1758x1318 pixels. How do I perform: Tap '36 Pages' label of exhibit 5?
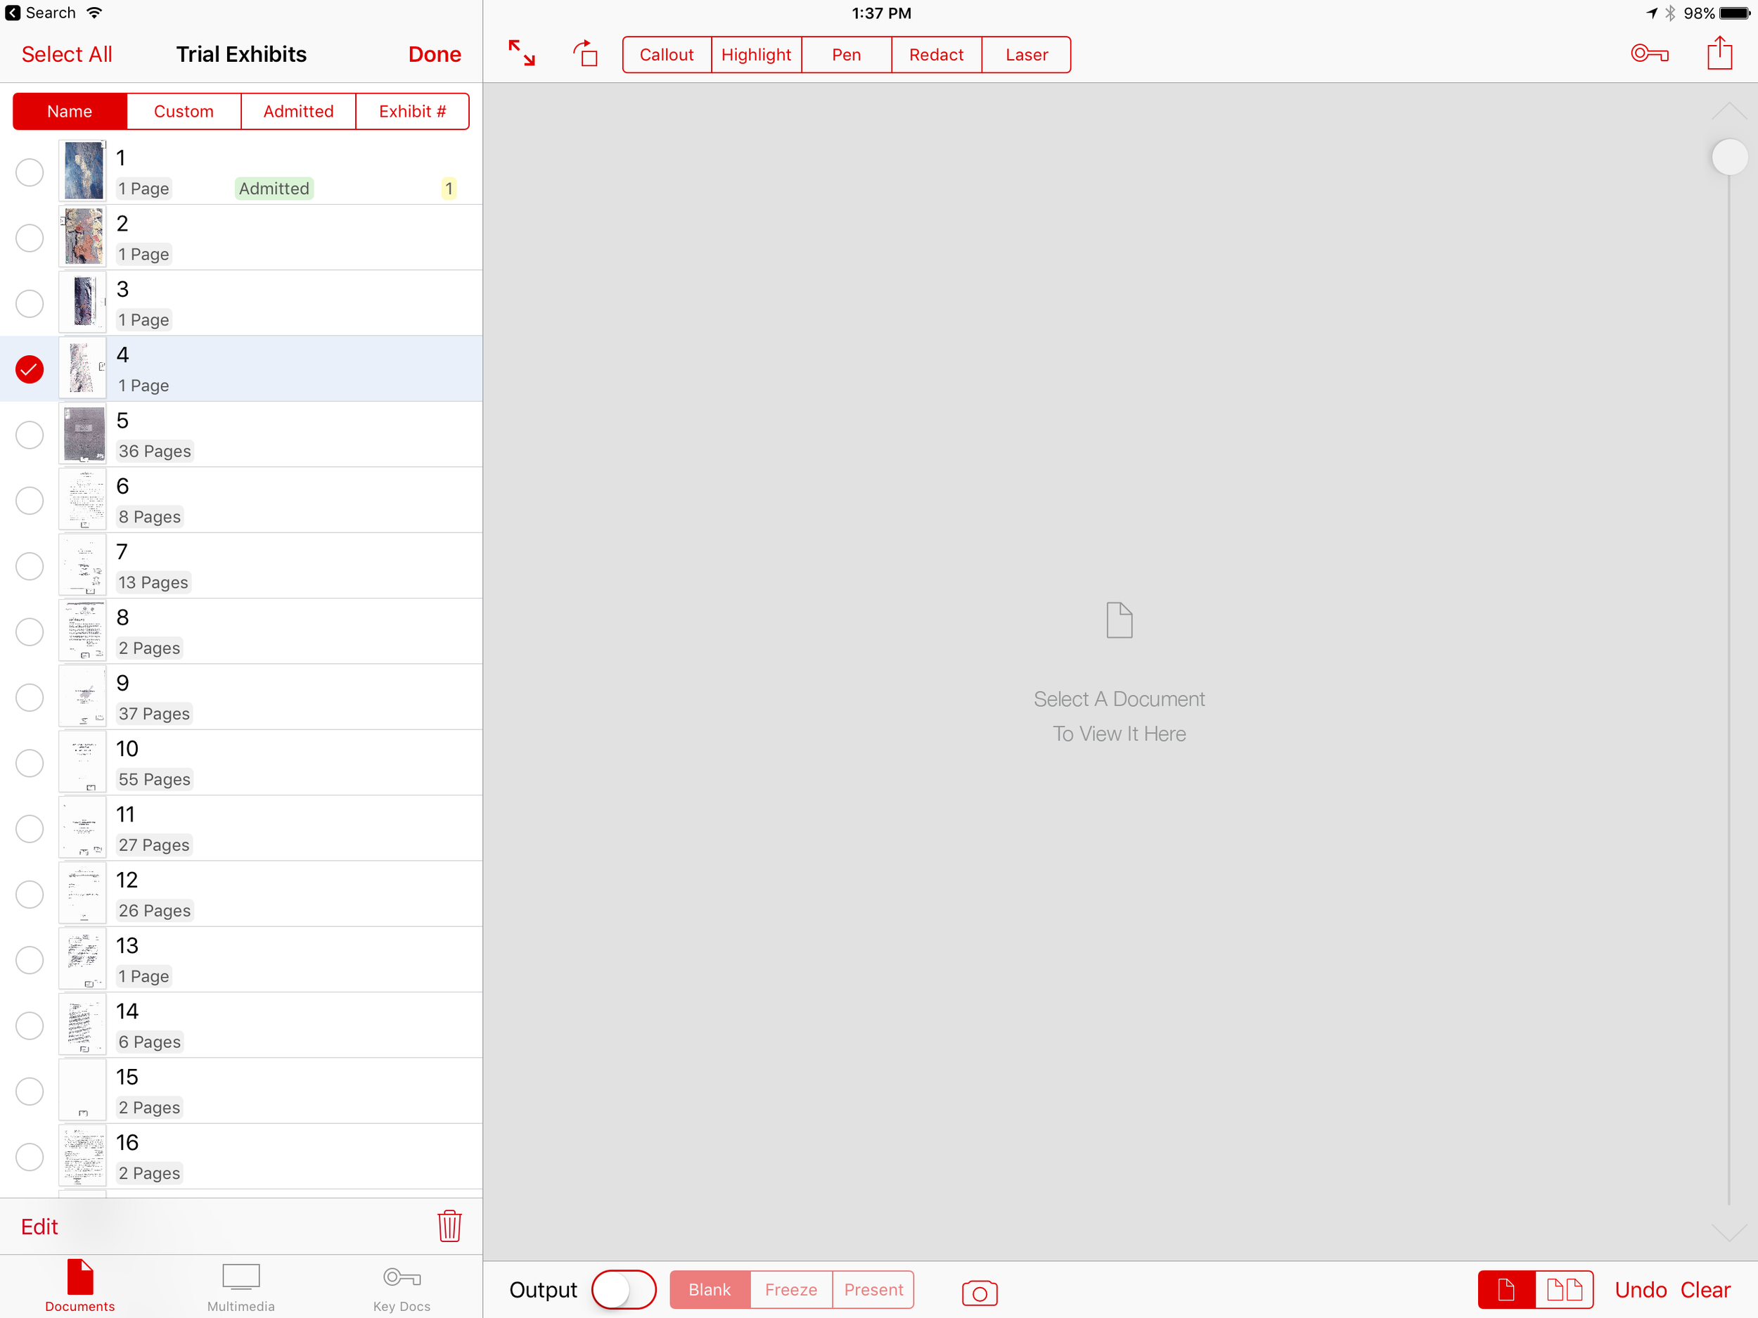point(155,451)
